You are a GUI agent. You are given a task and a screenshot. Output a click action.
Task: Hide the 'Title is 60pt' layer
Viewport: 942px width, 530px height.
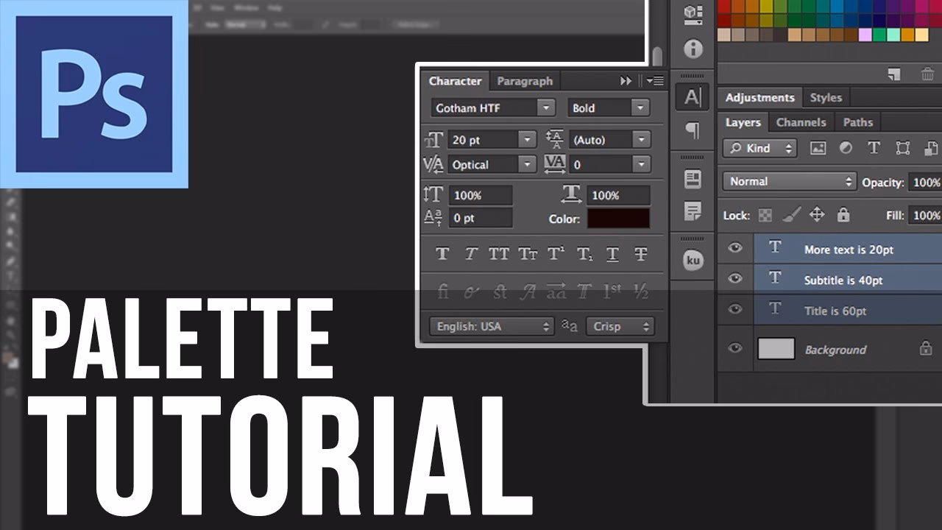pyautogui.click(x=734, y=308)
